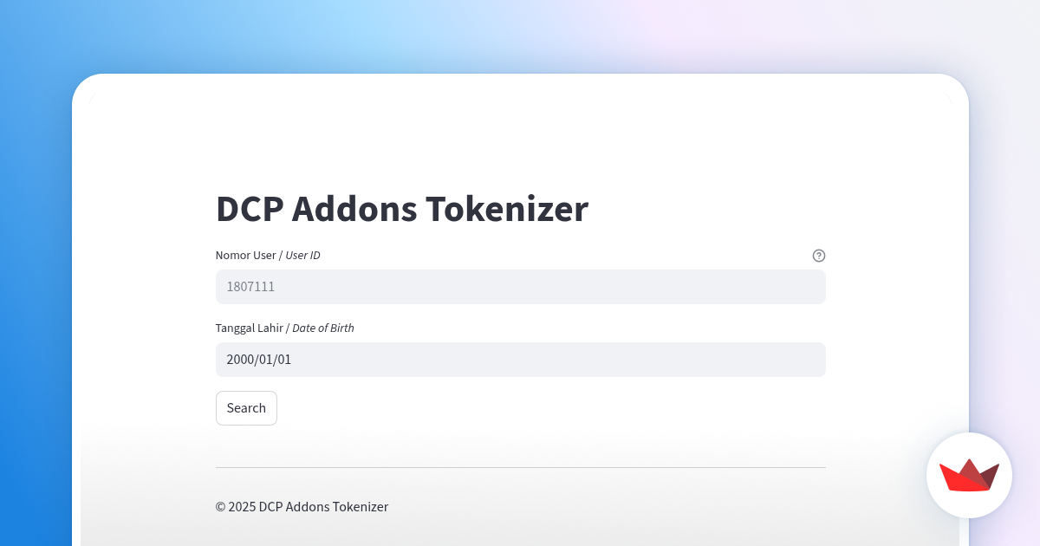Screen dimensions: 1040x546
Task: Click the circular outline around the question mark
Action: coord(819,256)
